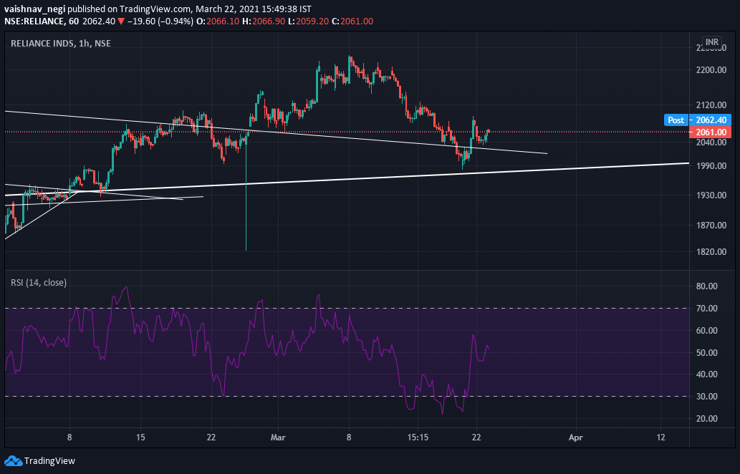The width and height of the screenshot is (740, 474).
Task: Click the high value H:2066.90
Action: tap(265, 21)
